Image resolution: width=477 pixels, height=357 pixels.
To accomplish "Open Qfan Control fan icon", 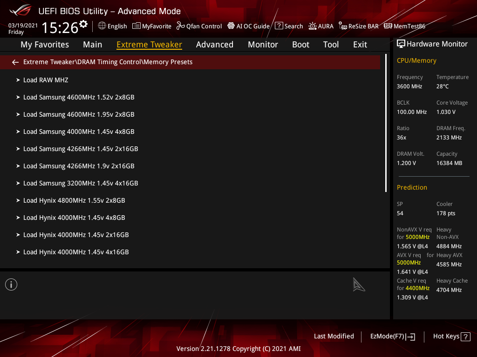I will pos(181,26).
